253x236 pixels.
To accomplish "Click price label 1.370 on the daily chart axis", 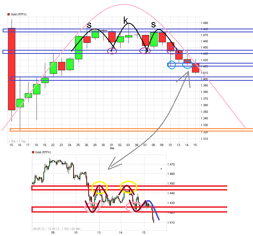I will 204,99.
